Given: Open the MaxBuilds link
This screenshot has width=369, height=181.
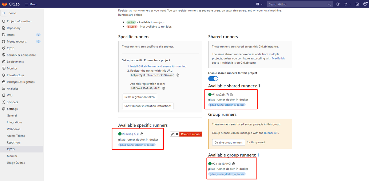Looking at the screenshot, I should pyautogui.click(x=278, y=58).
